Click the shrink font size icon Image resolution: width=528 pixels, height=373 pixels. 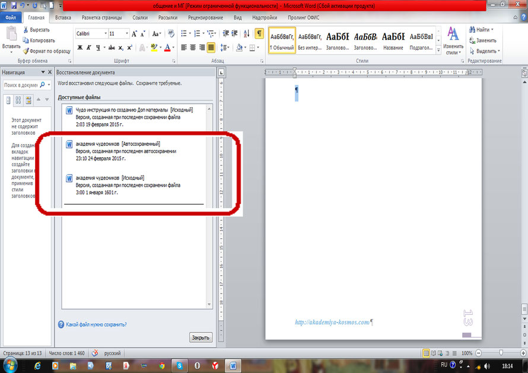(143, 34)
